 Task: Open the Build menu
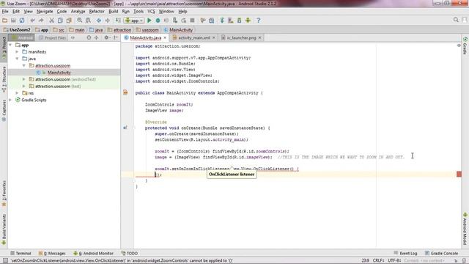pos(113,12)
